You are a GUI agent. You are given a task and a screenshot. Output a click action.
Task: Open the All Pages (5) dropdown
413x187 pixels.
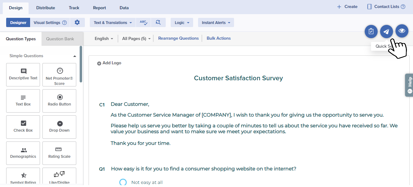click(x=136, y=39)
